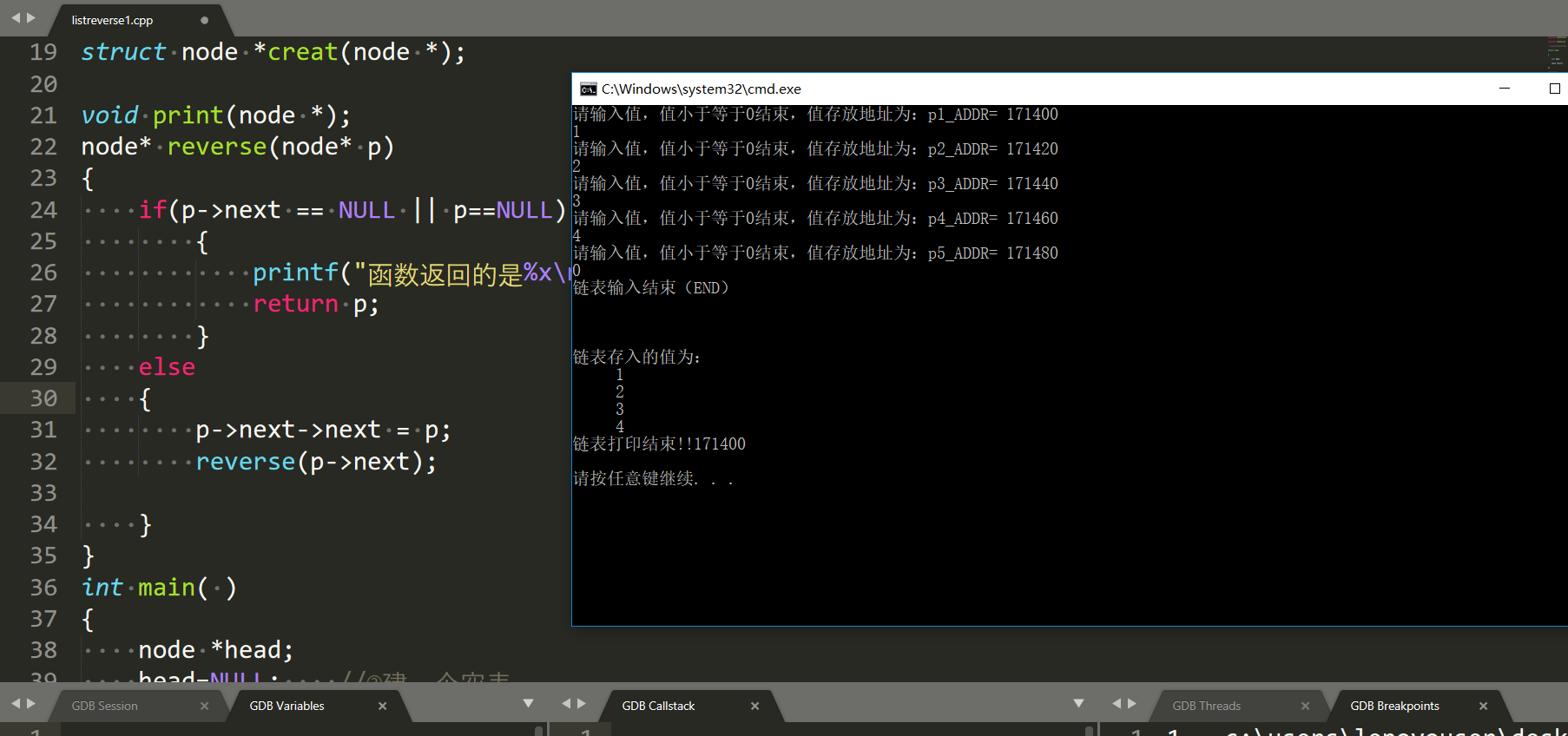Click 'main' function name on line 36
The width and height of the screenshot is (1568, 736).
(167, 588)
